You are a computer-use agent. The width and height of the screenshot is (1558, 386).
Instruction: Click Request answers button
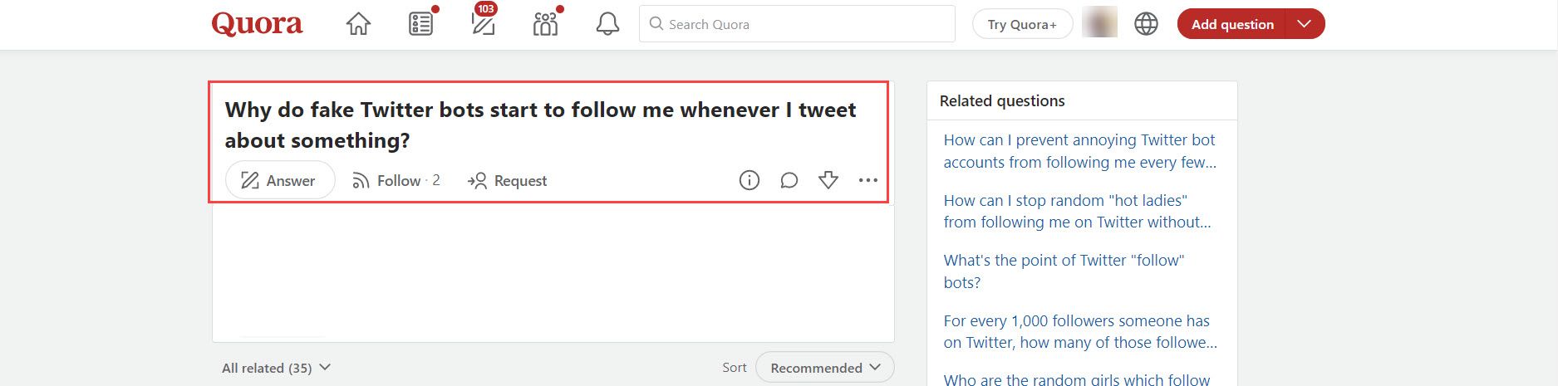click(x=508, y=180)
